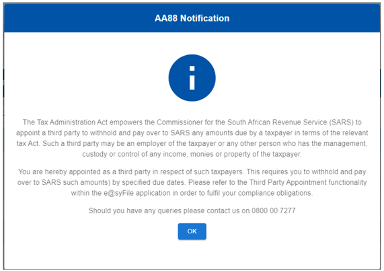Click the Third Party Appointment functionality text

tap(308, 182)
